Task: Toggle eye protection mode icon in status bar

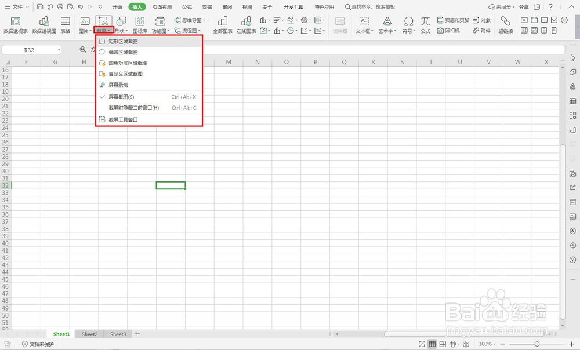Action: pos(466,344)
